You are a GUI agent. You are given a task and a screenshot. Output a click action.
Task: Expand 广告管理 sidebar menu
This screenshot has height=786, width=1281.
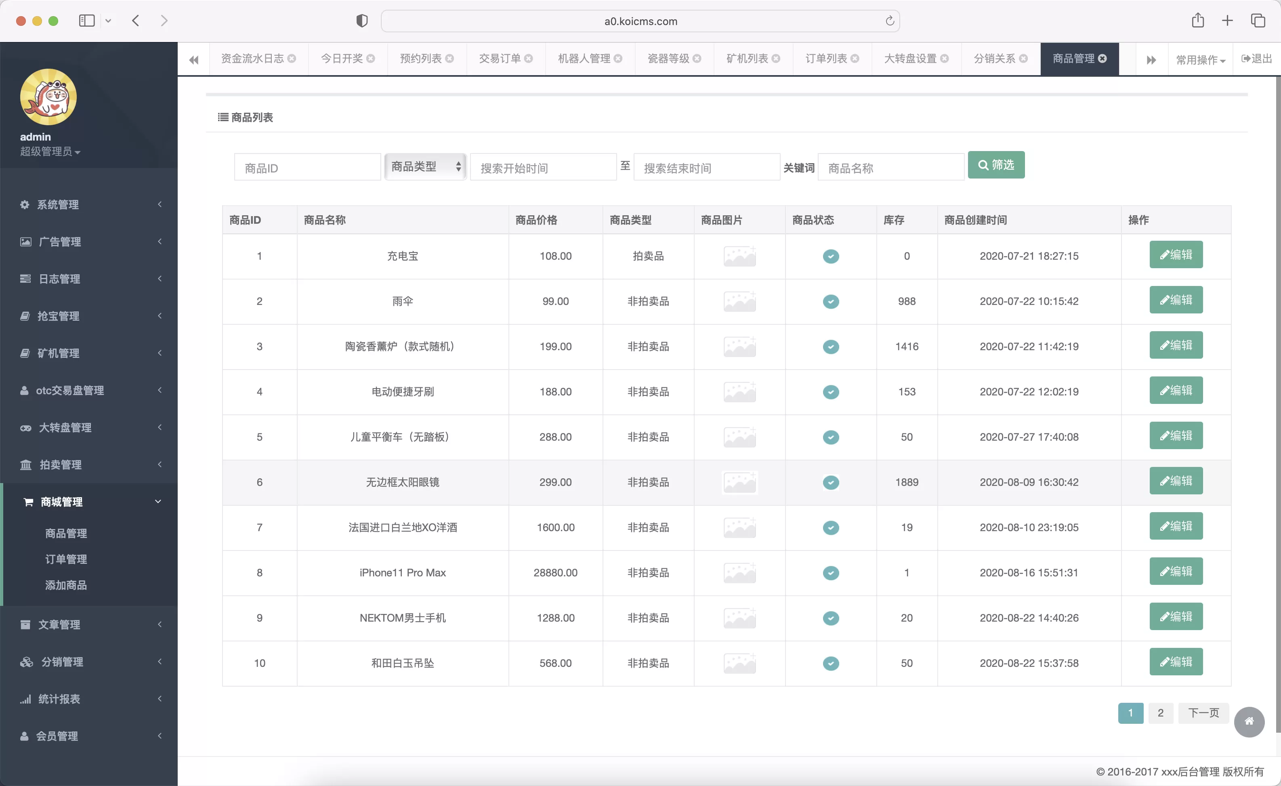(x=89, y=242)
